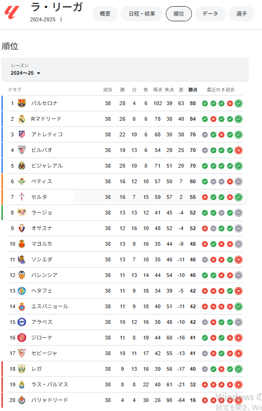This screenshot has width=262, height=411.
Task: Click the Villarreal club crest
Action: (22, 166)
